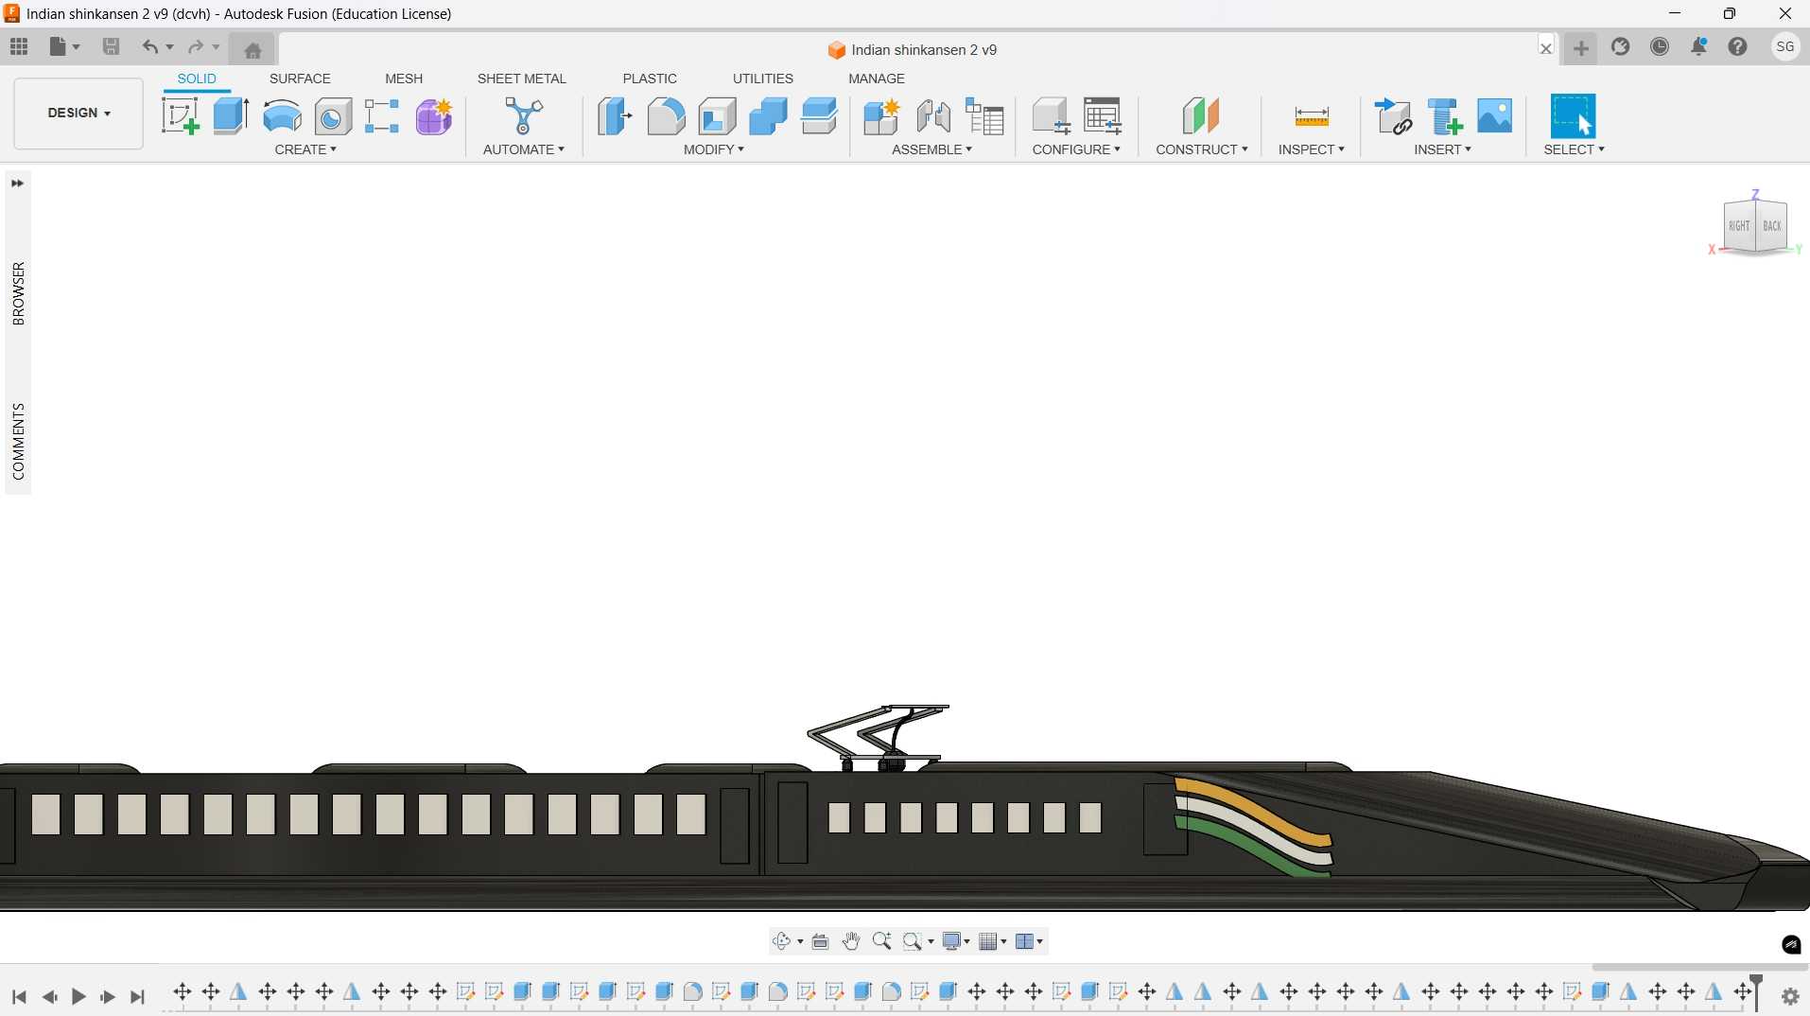The image size is (1810, 1016).
Task: Expand the CREATE menu
Action: click(x=305, y=149)
